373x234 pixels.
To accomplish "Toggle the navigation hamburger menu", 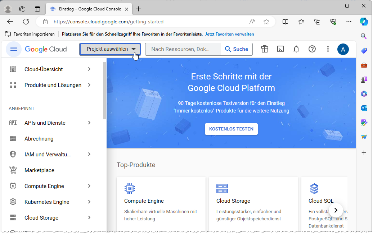I will (x=13, y=49).
